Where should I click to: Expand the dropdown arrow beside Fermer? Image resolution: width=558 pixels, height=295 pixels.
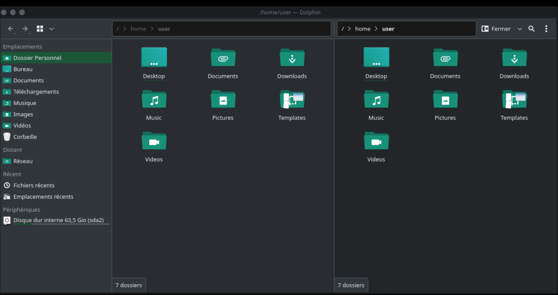519,29
